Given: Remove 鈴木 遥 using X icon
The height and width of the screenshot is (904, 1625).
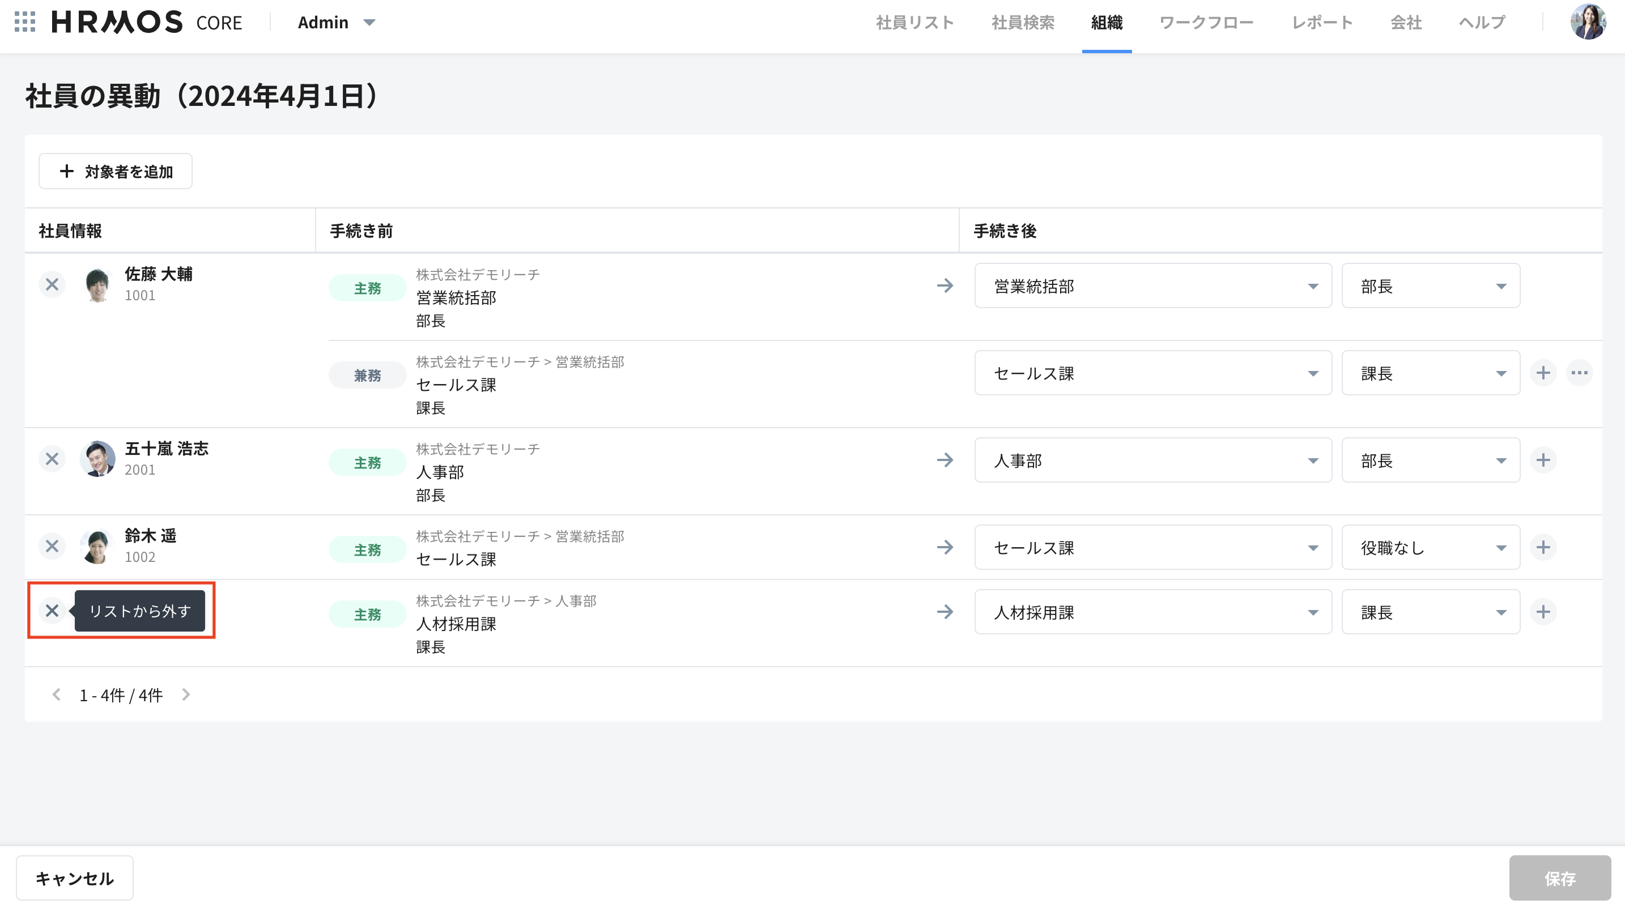Looking at the screenshot, I should (52, 546).
